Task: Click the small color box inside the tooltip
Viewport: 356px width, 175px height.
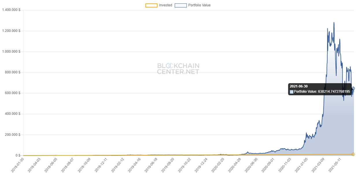Action: tap(292, 92)
